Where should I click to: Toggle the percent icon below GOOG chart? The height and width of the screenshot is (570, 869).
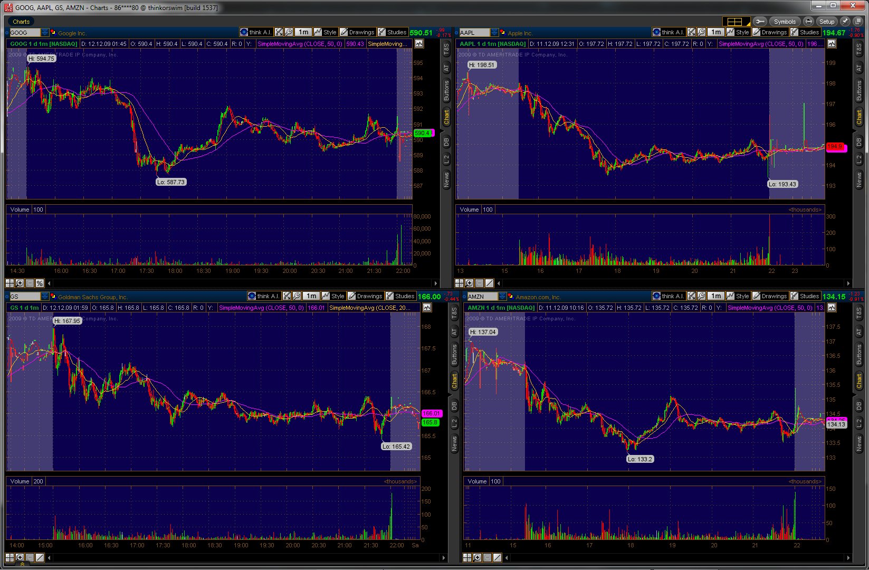pos(40,283)
